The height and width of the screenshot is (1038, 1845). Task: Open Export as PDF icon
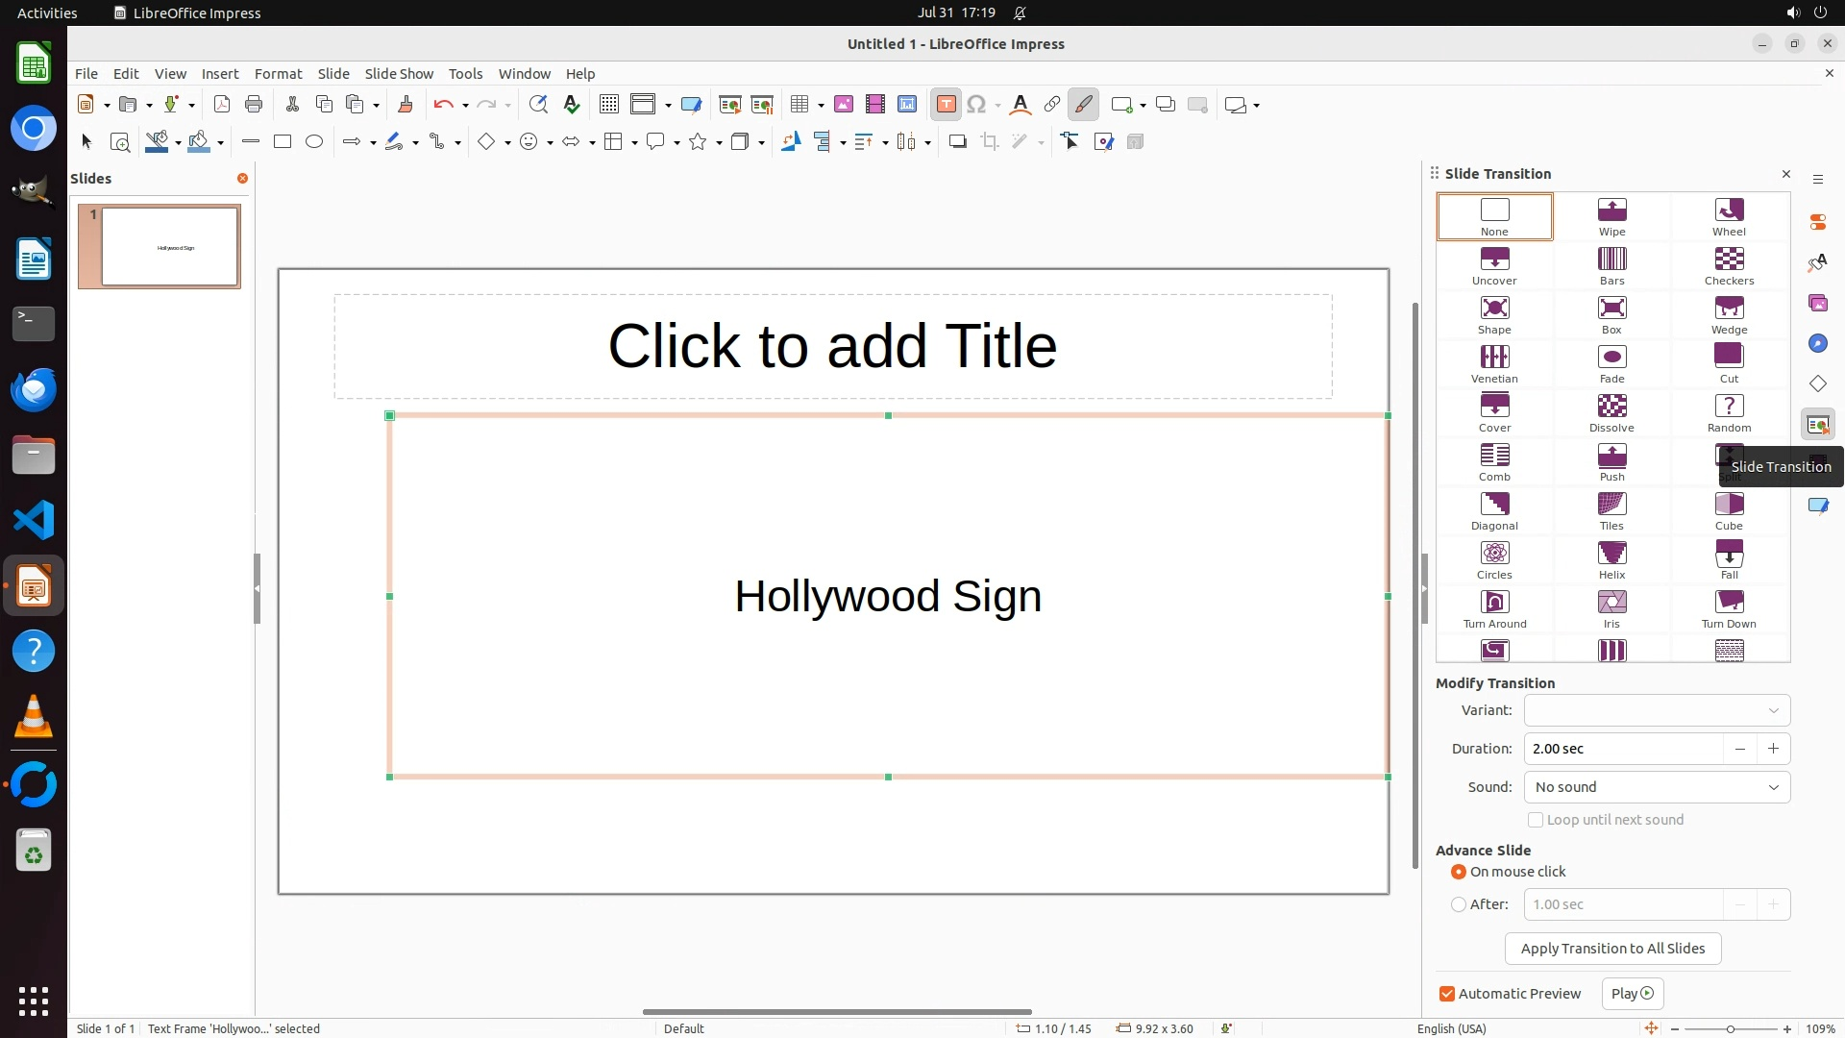click(x=222, y=105)
